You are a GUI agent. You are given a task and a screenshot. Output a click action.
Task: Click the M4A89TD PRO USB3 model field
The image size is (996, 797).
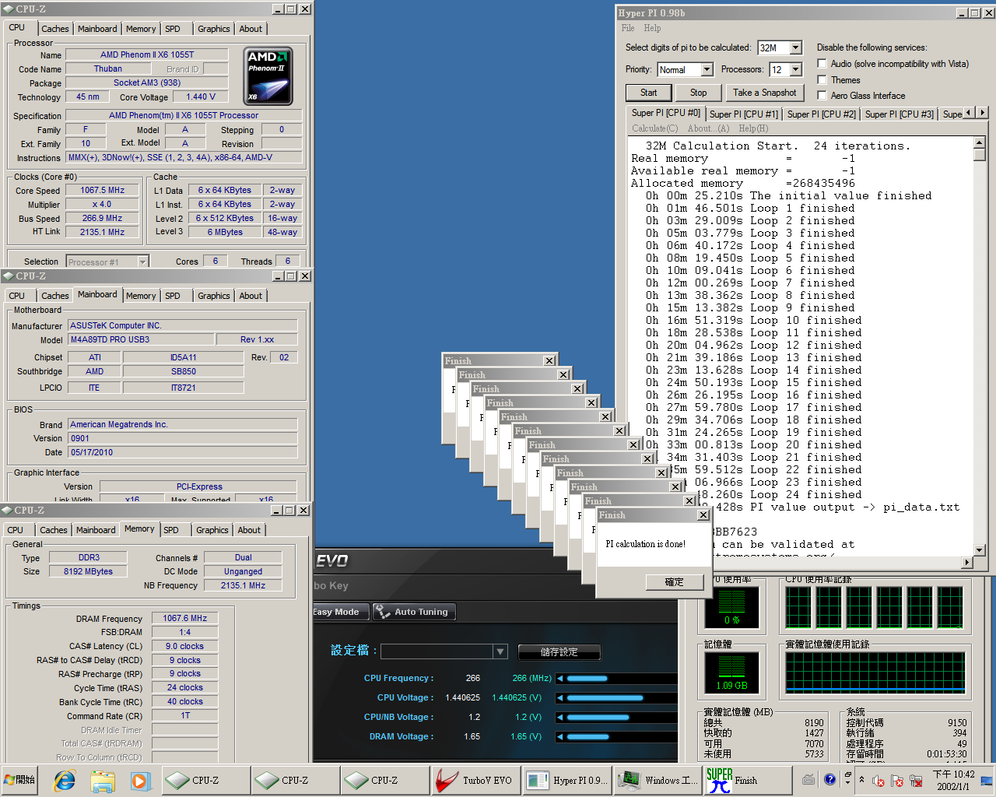coord(141,339)
